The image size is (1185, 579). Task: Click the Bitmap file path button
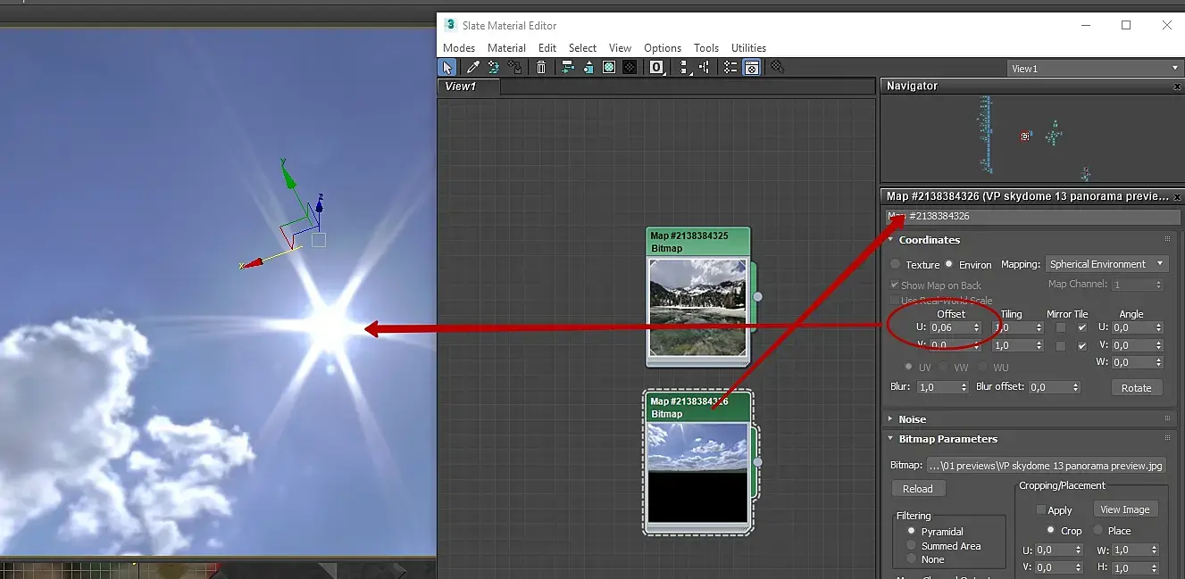(x=1046, y=466)
